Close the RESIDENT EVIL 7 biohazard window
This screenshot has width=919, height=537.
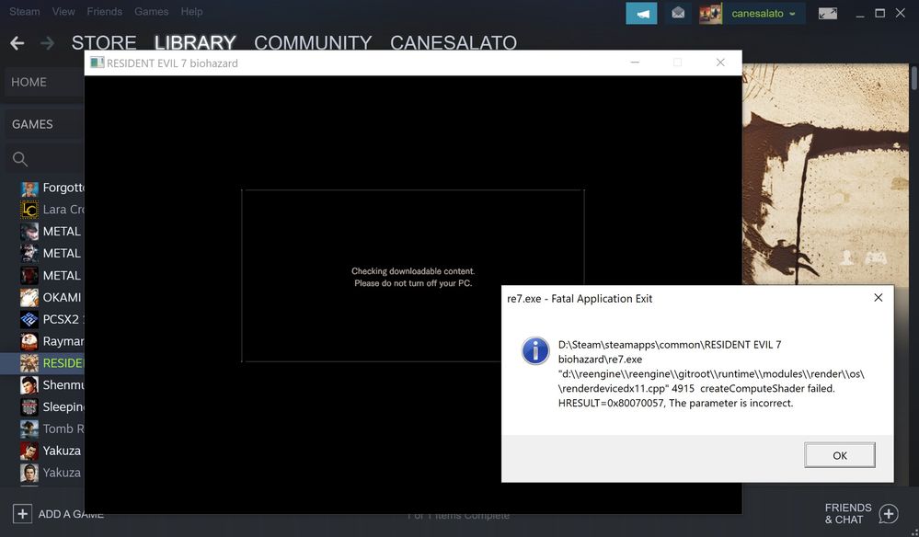(x=720, y=63)
